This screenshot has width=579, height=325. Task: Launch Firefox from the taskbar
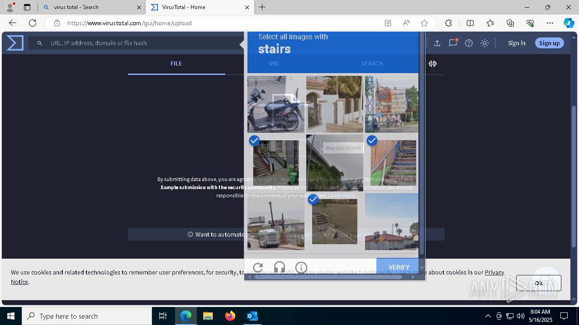230,316
